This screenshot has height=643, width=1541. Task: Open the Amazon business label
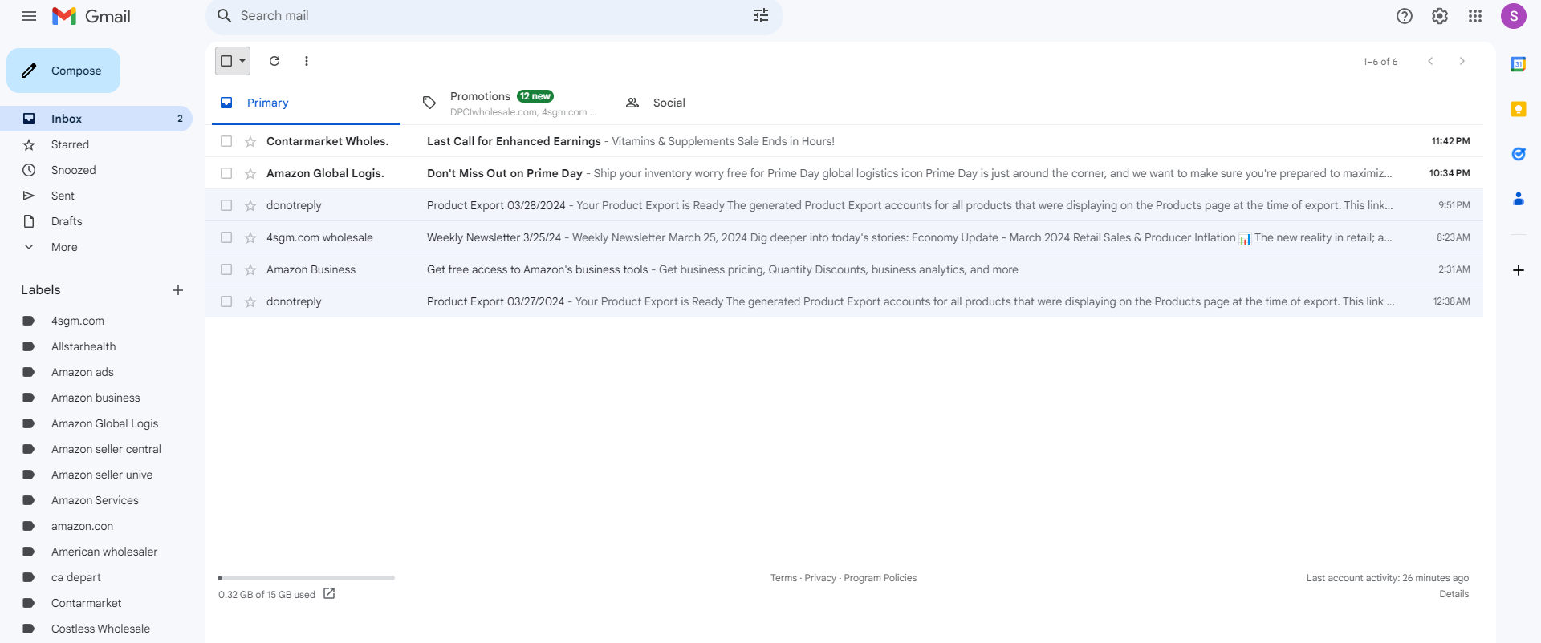coord(96,398)
